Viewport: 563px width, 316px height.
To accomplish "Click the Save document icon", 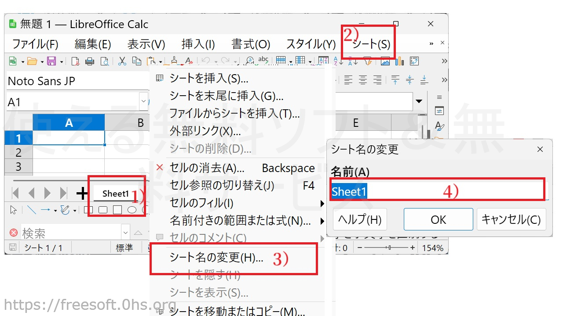I will coord(51,61).
